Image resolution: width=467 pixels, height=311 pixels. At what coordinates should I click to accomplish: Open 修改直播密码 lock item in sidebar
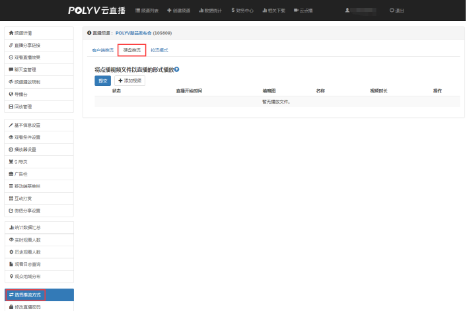[38, 306]
